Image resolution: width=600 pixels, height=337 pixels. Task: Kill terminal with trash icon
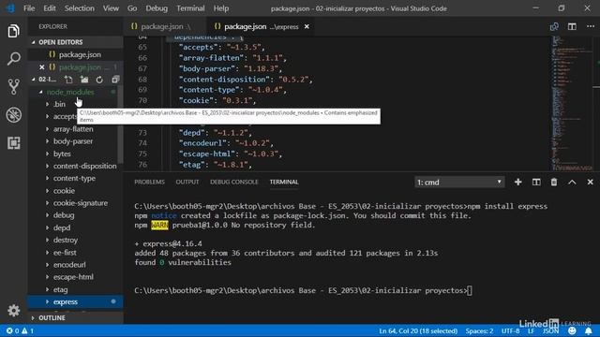pyautogui.click(x=554, y=183)
